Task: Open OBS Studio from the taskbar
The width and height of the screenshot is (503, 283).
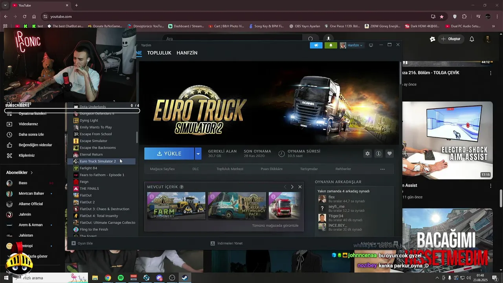Action: pyautogui.click(x=172, y=278)
